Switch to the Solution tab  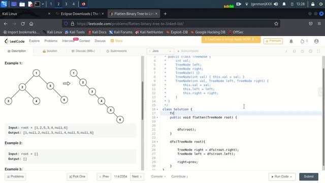tap(50, 51)
